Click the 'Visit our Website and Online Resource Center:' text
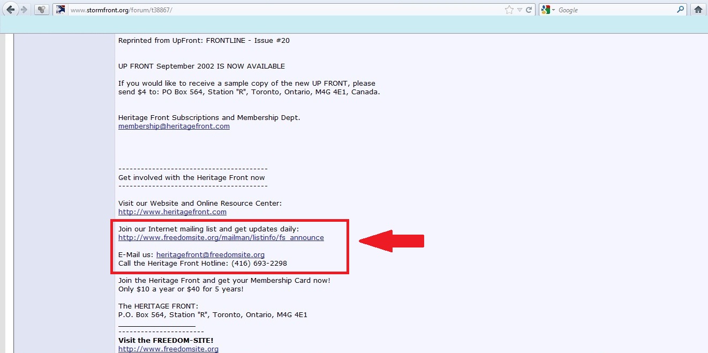The height and width of the screenshot is (353, 708). click(200, 204)
